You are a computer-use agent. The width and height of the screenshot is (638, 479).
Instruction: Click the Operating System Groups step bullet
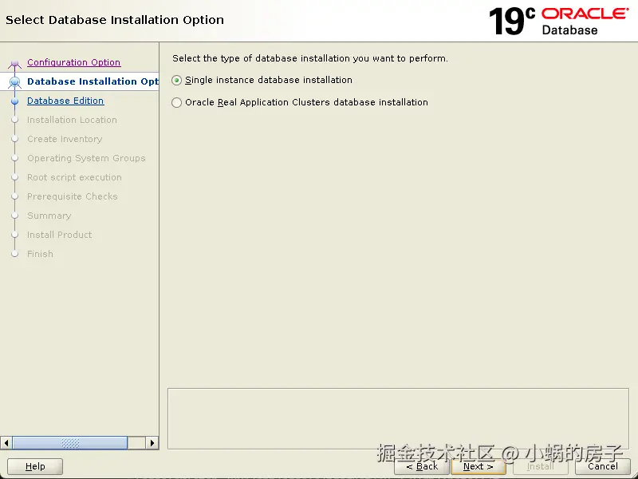[15, 158]
